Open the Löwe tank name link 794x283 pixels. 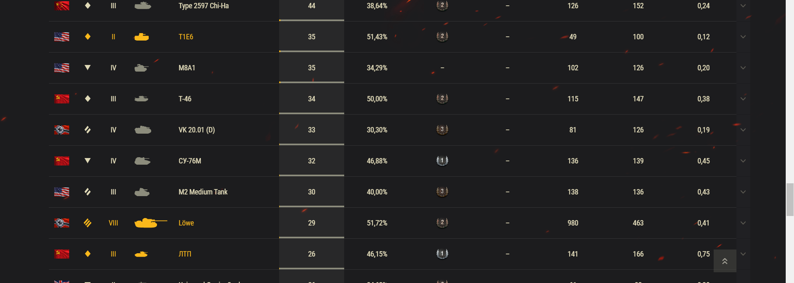(186, 223)
